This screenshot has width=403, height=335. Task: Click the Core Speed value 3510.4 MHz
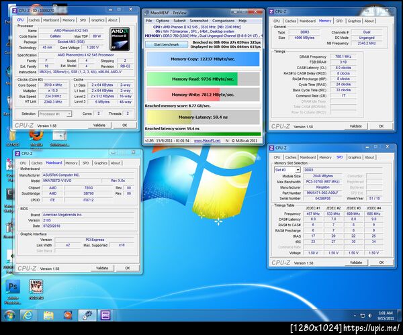(53, 85)
